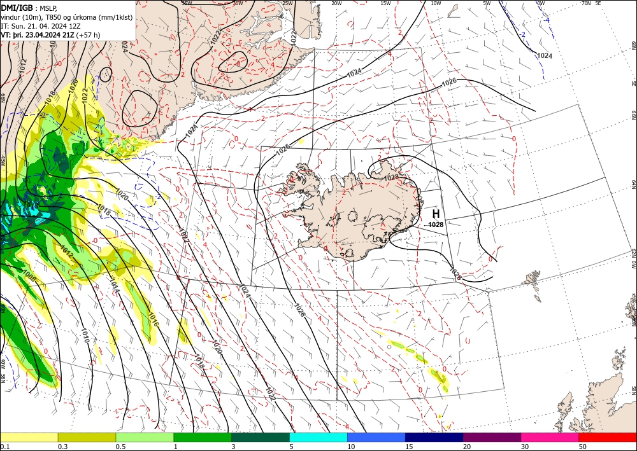Select the medium green 1 mm legend swatch
This screenshot has width=637, height=451.
(x=203, y=437)
